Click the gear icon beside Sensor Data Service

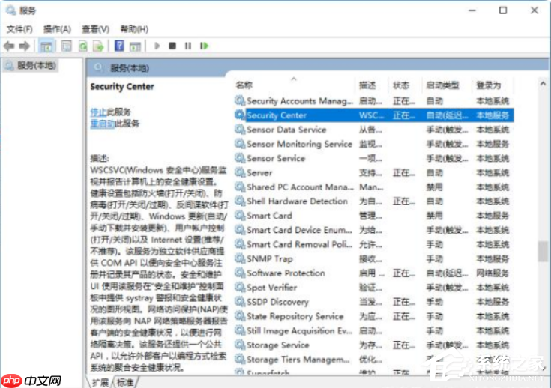tap(240, 130)
